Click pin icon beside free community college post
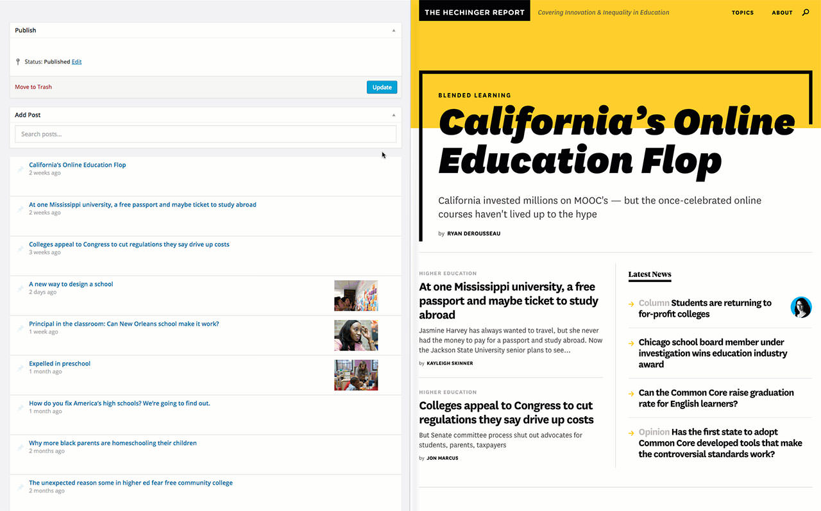Screen dimensions: 821x511 21,487
